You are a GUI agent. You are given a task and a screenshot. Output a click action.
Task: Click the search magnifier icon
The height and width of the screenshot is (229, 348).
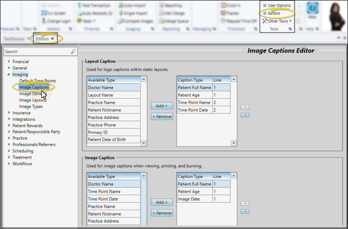(x=73, y=52)
